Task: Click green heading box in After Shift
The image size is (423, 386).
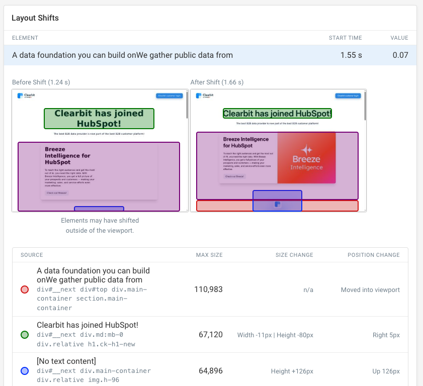Action: [277, 114]
